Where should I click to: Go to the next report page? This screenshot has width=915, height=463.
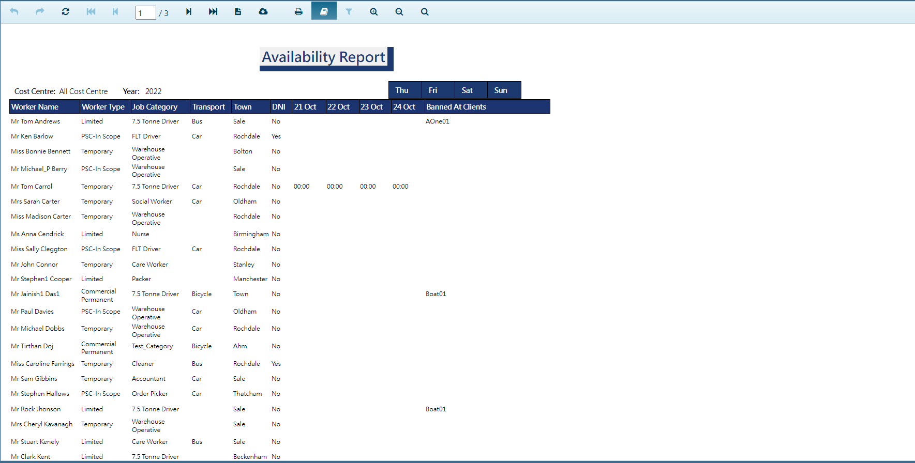tap(189, 11)
